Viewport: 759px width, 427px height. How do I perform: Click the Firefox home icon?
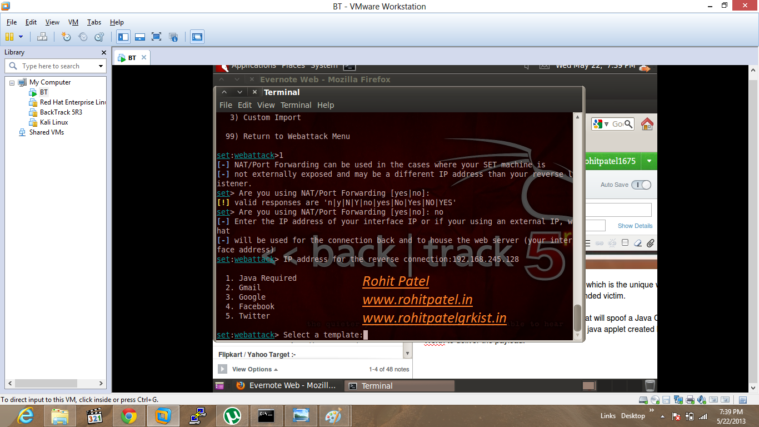click(647, 124)
